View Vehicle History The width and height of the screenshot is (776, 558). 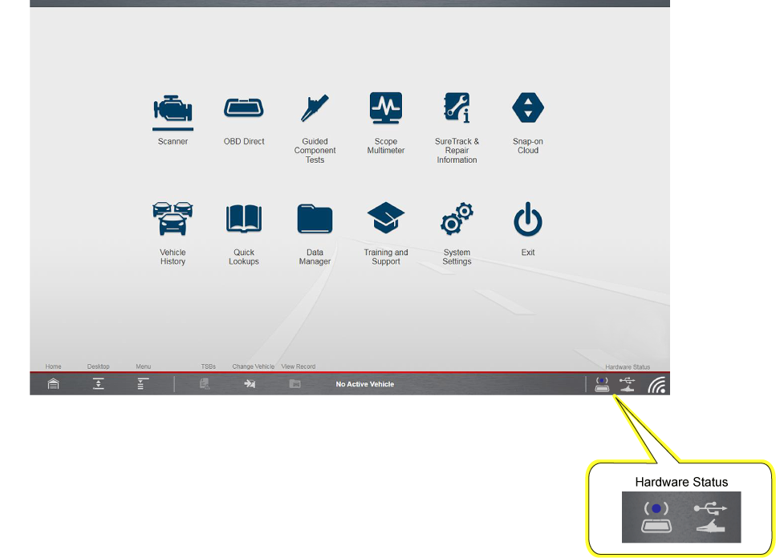pos(173,218)
